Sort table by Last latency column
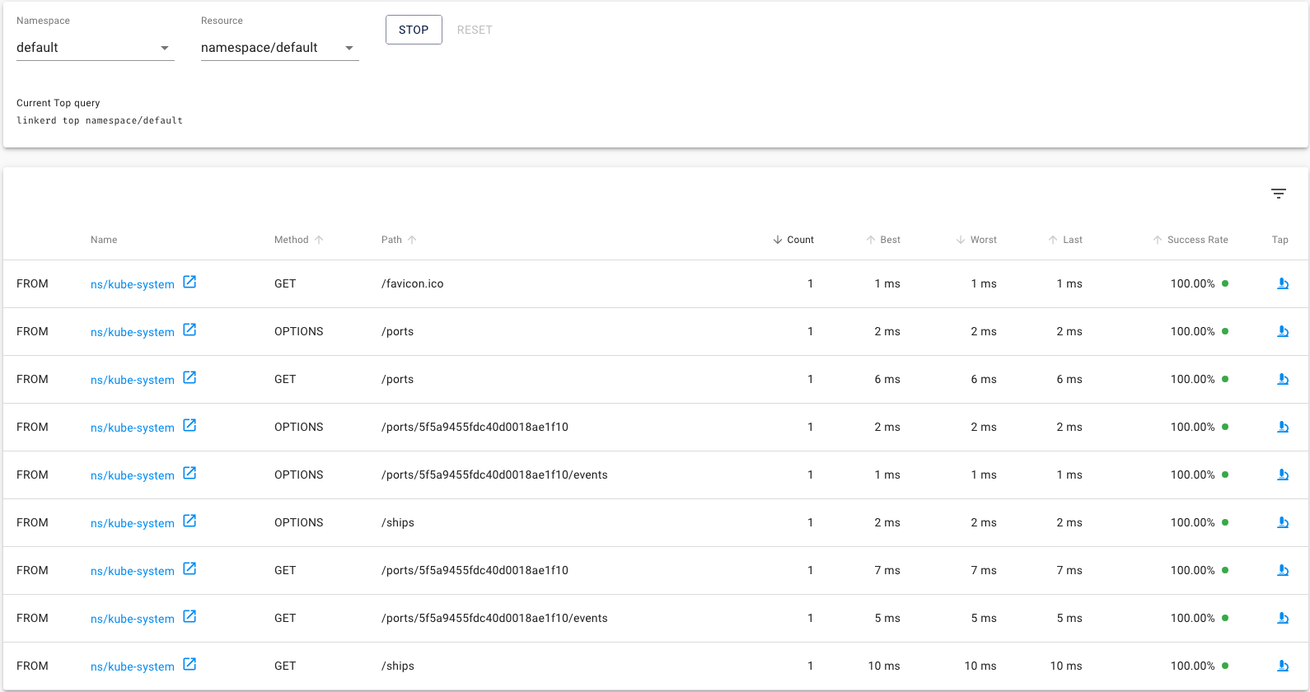The height and width of the screenshot is (692, 1310). pyautogui.click(x=1064, y=240)
